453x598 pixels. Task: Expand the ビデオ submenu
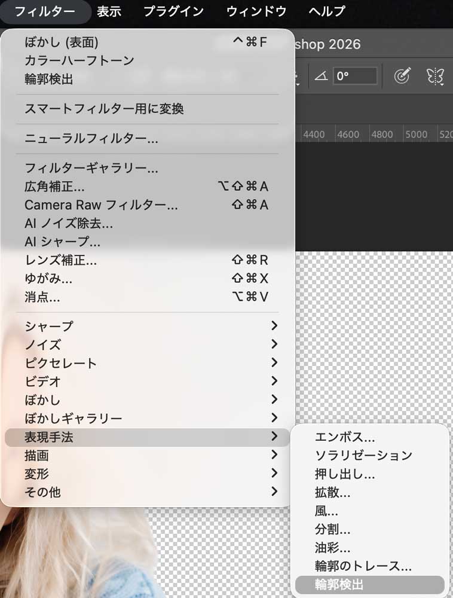148,382
